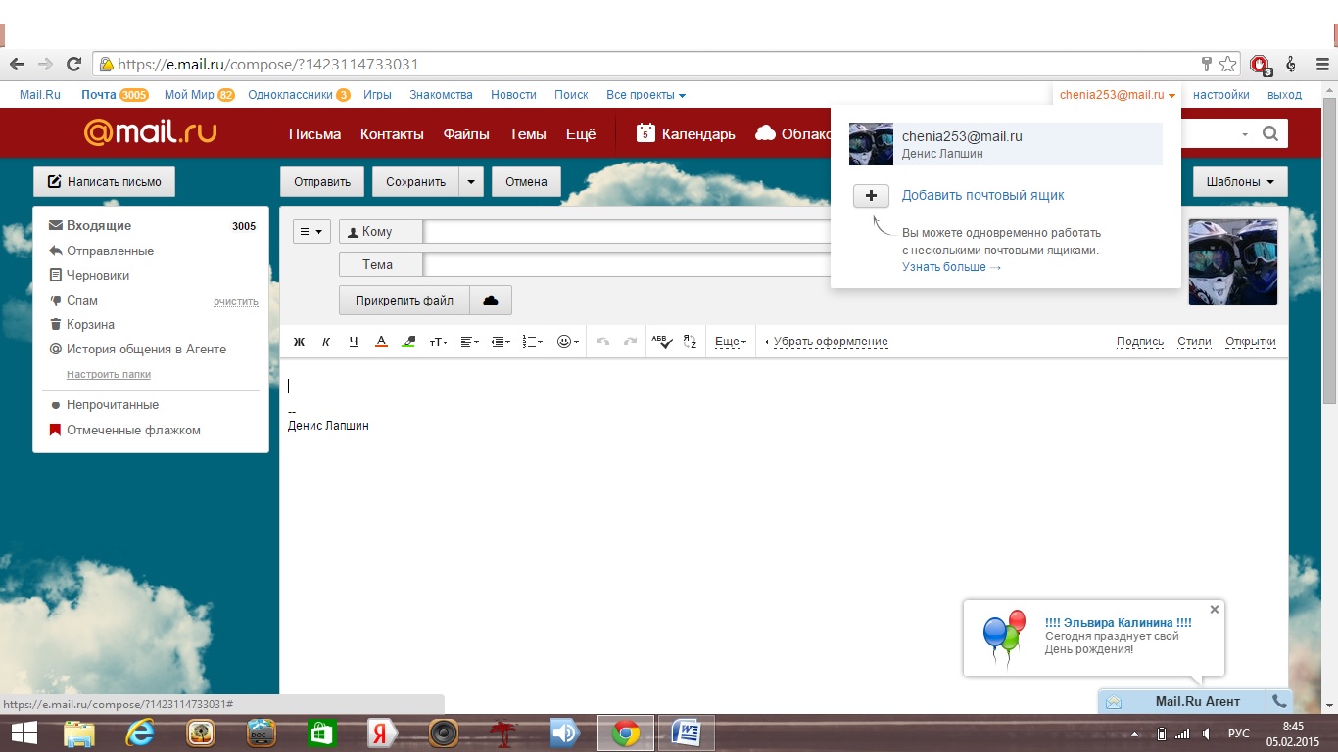Screen dimensions: 1338x752
Task: Run the spell check icon
Action: click(x=661, y=342)
